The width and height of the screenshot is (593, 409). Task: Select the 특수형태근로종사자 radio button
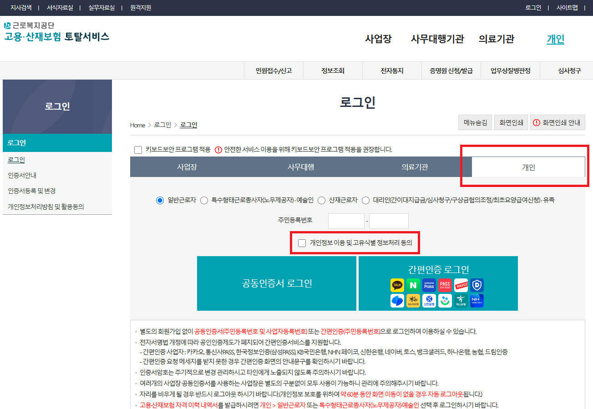click(x=204, y=200)
